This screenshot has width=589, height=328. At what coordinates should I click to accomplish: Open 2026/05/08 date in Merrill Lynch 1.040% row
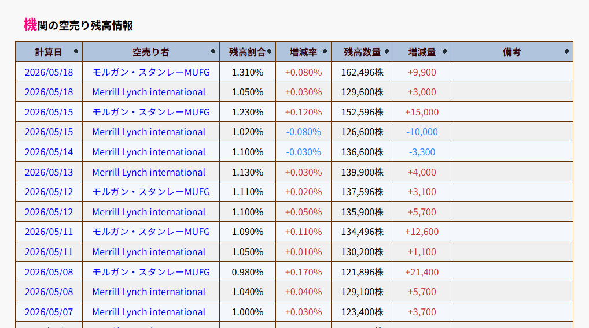[x=49, y=292]
